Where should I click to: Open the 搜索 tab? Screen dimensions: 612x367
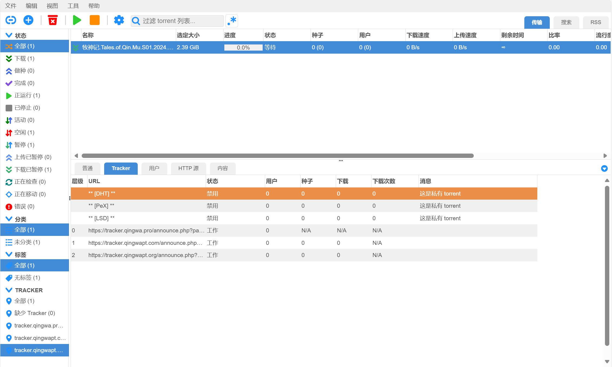tap(566, 22)
